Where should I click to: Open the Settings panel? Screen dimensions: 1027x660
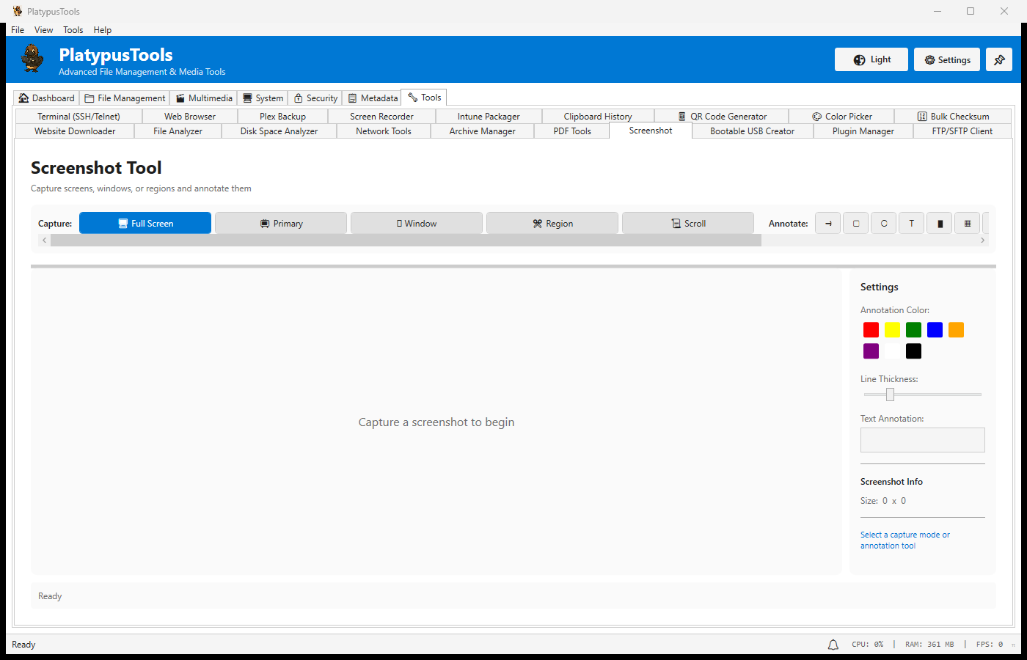point(946,59)
